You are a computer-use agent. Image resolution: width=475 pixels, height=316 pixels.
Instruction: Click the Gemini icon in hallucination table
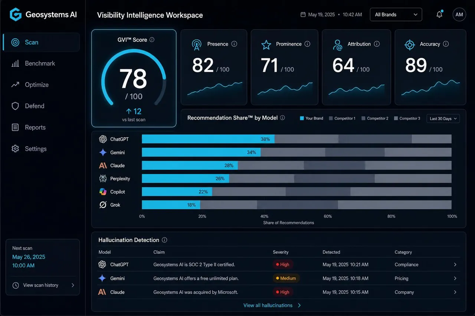[x=102, y=278]
